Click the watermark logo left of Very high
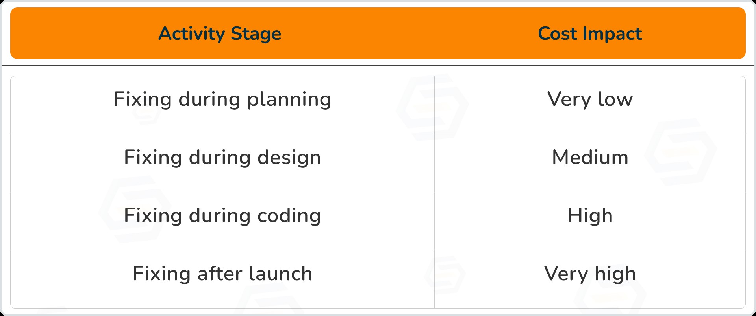Screen dimensions: 756x316 pos(445,272)
